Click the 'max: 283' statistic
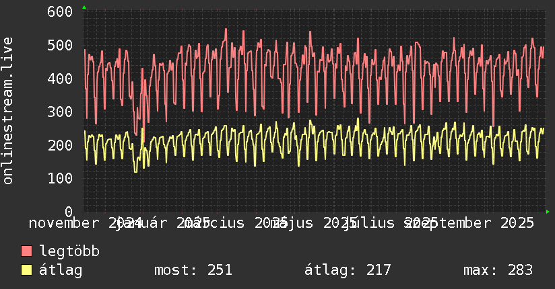This screenshot has height=289, width=555. click(x=498, y=270)
